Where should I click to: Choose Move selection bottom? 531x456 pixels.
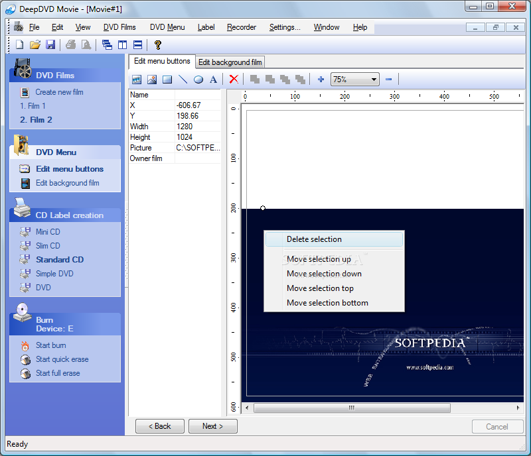pyautogui.click(x=335, y=303)
